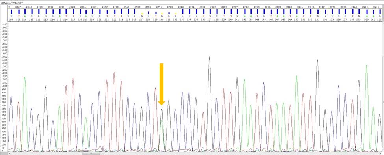The width and height of the screenshot is (384, 155).
Task: Select base call A at position 260
Action: (367, 16)
